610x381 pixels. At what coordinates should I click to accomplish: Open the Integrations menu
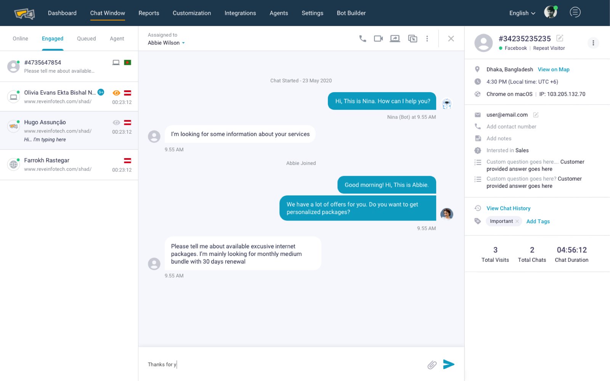240,13
